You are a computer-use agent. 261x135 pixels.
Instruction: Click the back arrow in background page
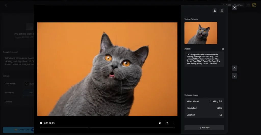[6, 5]
